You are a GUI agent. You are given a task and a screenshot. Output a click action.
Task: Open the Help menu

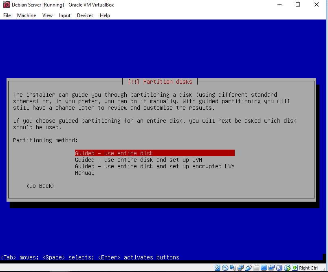tap(105, 15)
